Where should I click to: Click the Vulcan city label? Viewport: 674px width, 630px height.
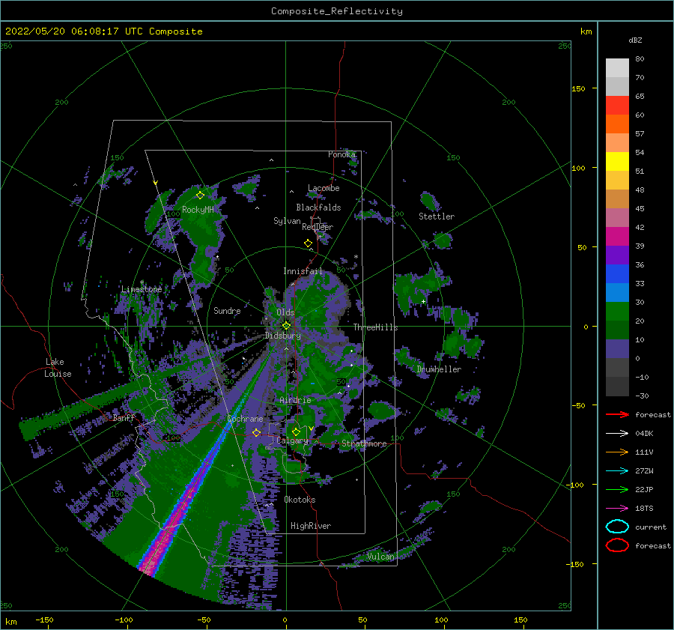pyautogui.click(x=380, y=557)
